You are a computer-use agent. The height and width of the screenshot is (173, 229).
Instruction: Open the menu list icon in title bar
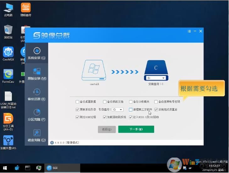tap(189, 31)
